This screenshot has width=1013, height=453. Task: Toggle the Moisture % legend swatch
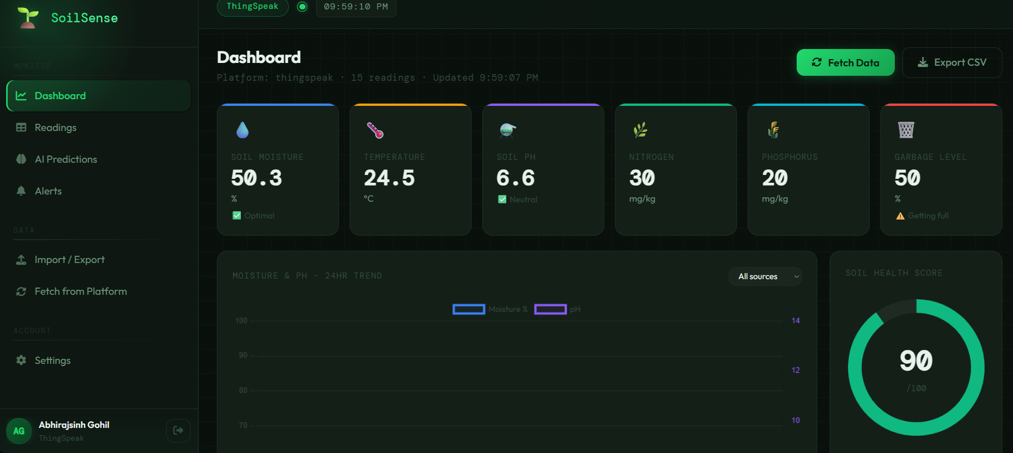click(469, 309)
